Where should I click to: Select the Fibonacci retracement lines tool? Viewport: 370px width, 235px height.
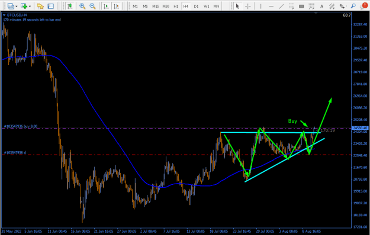[x=291, y=6]
